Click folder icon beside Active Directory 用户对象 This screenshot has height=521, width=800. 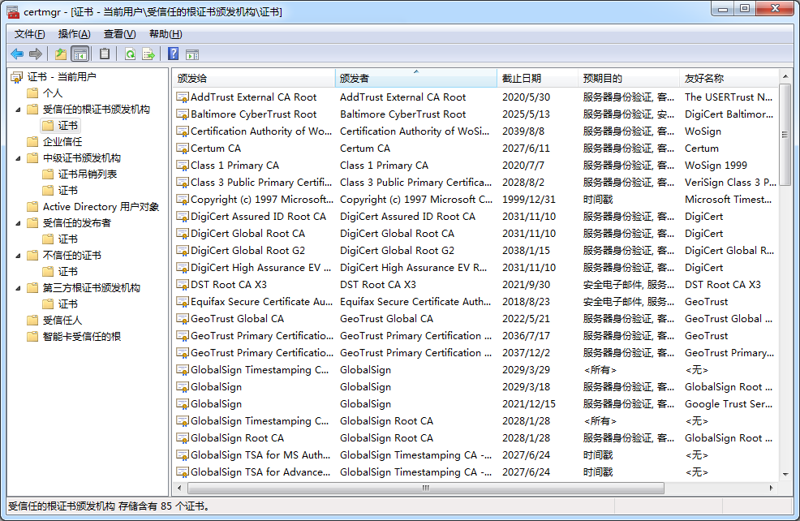pyautogui.click(x=32, y=207)
